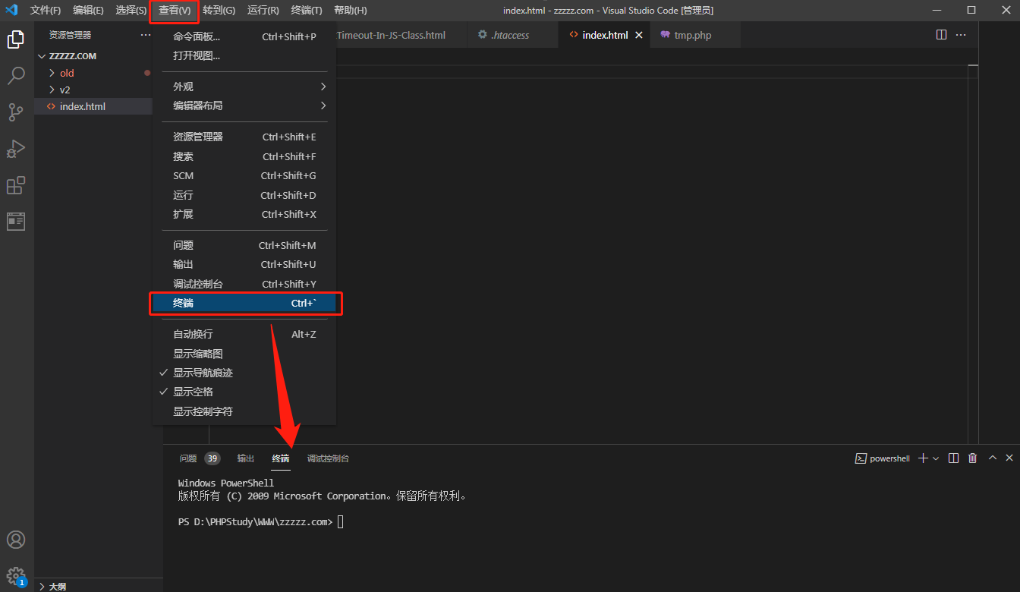This screenshot has height=592, width=1020.
Task: Open the terminal profile dropdown next to powershell
Action: 936,458
